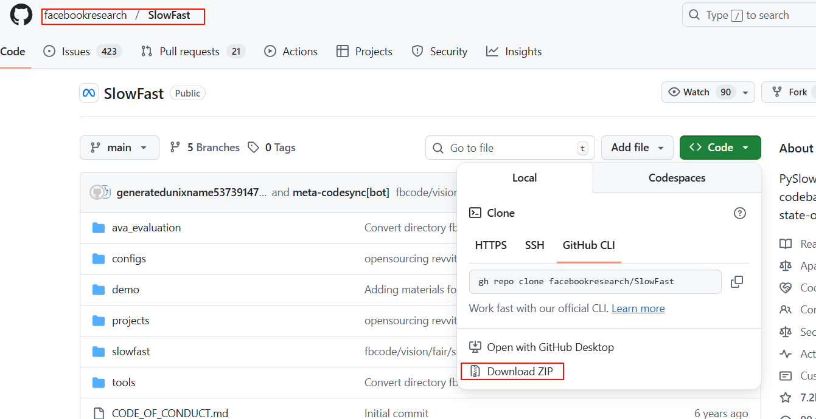Open the tools folder
Screen dimensions: 816x419
[124, 383]
